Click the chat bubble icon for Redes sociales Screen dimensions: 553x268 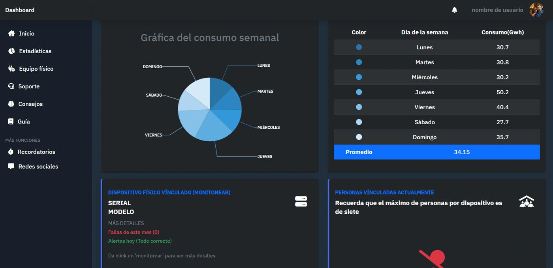click(11, 166)
